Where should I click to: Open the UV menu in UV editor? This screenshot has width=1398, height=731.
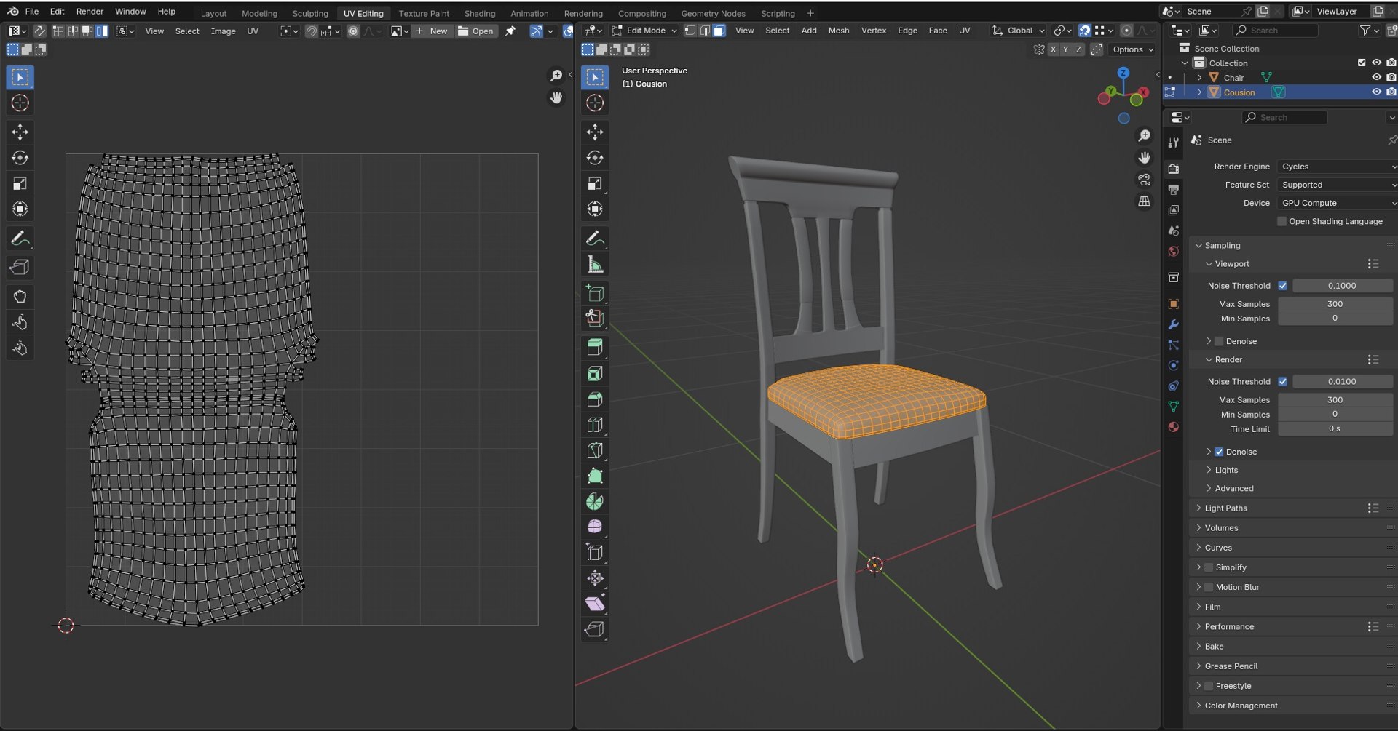click(253, 31)
